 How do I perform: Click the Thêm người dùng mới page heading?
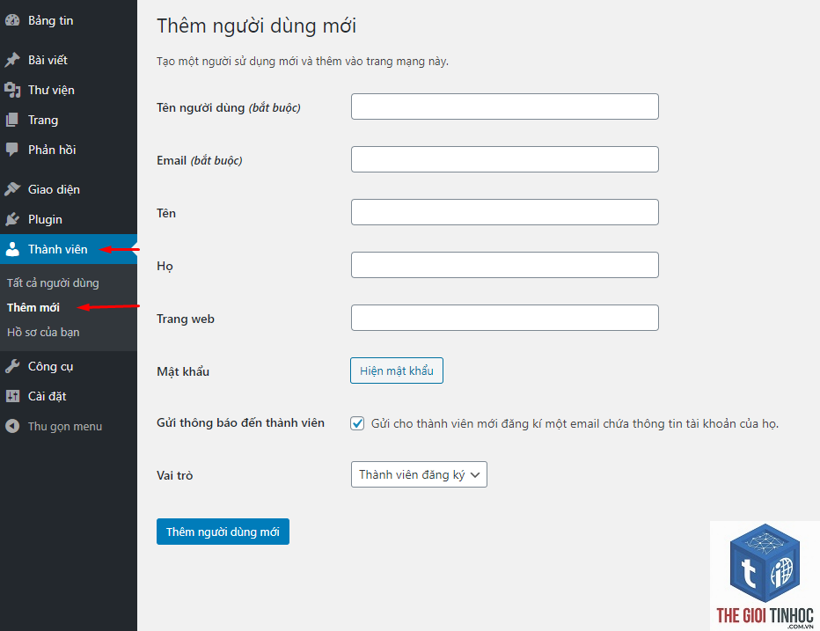[256, 26]
